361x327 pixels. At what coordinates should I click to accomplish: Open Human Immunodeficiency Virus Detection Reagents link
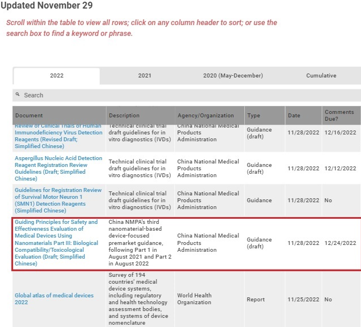tap(59, 136)
